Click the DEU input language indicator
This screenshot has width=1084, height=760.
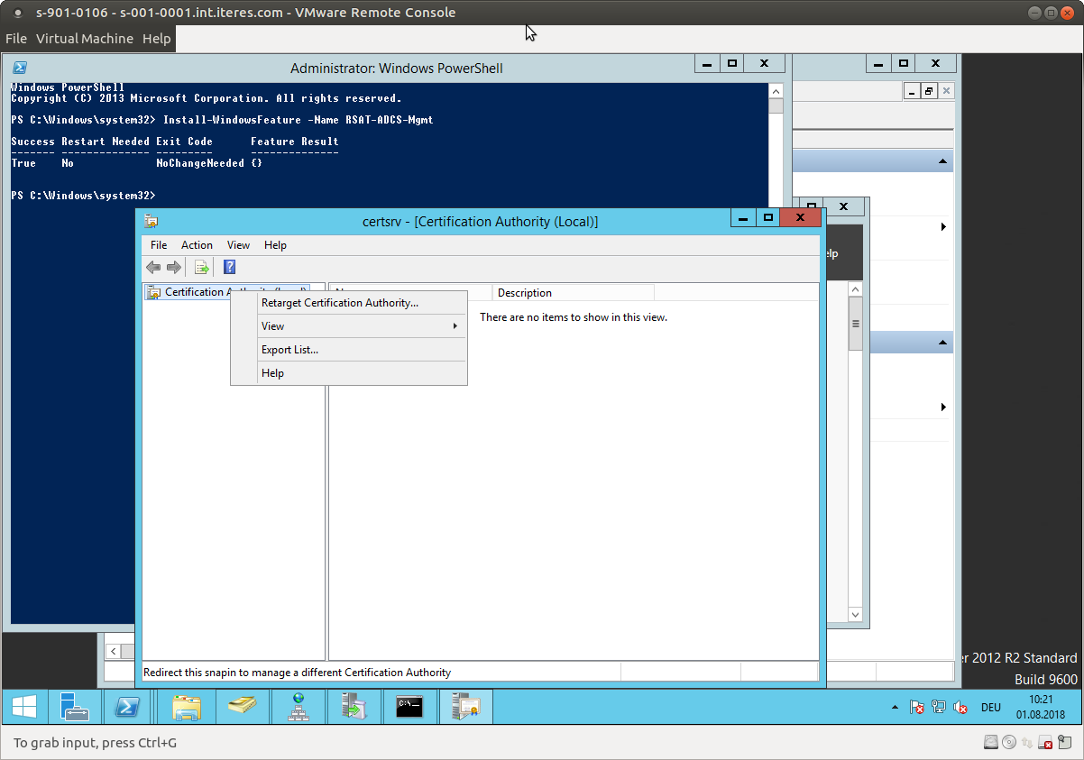click(990, 708)
